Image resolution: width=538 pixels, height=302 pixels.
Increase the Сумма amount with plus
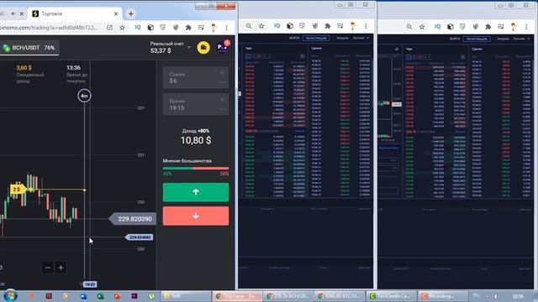(222, 73)
